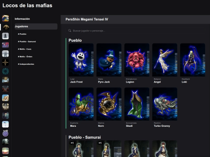The image size is (210, 157).
Task: Click the Buscar jugador o personaje search field
Action: [135, 31]
